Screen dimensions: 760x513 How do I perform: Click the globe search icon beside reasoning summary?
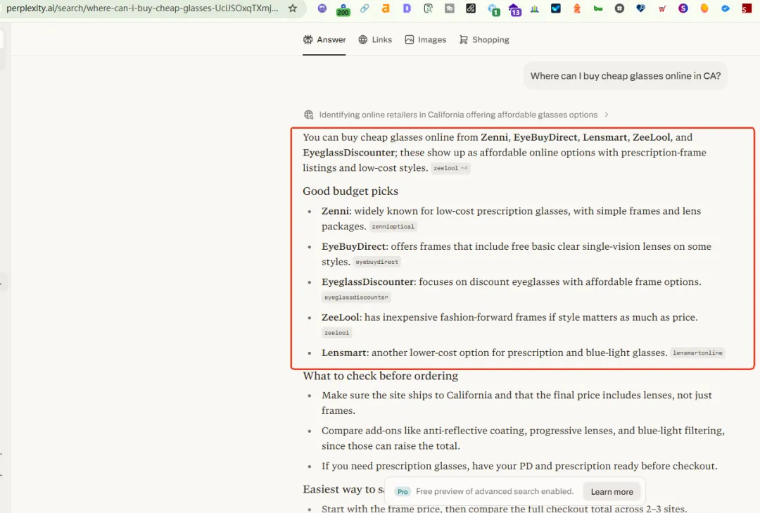[309, 115]
